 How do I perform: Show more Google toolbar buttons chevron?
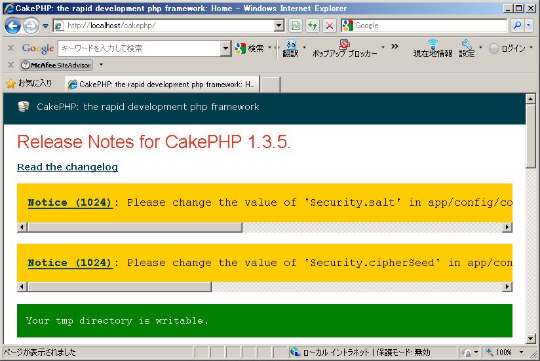click(395, 46)
